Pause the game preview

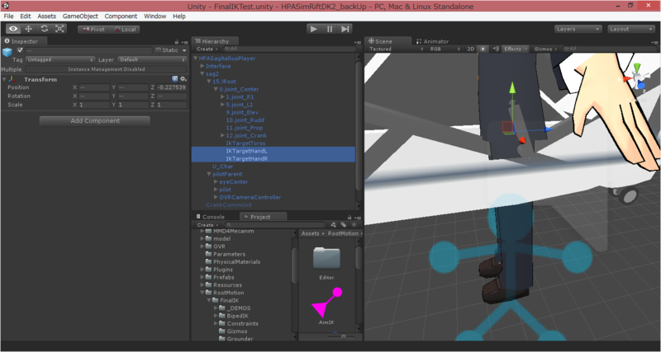(x=329, y=29)
